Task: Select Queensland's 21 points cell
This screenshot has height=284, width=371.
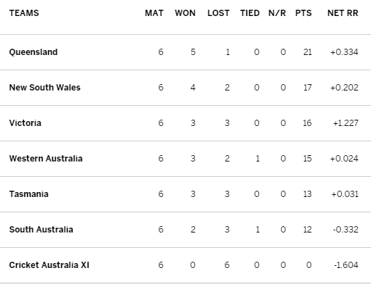Action: [x=308, y=52]
